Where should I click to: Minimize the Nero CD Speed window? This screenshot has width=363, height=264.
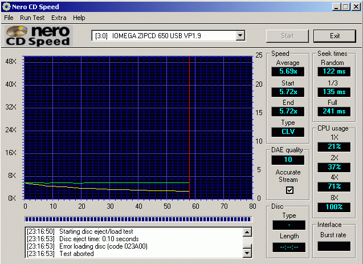click(x=336, y=7)
